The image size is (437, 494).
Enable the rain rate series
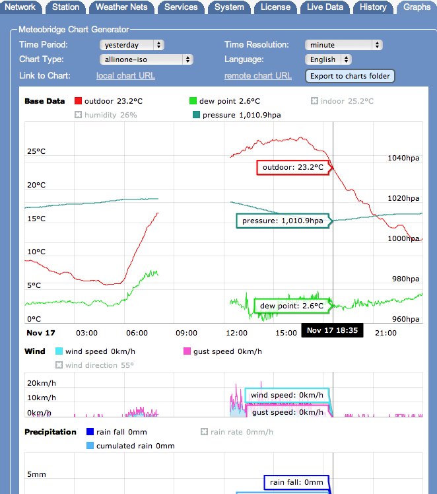205,432
